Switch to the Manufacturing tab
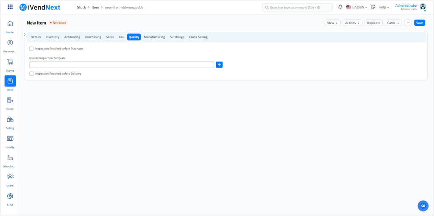This screenshot has height=216, width=434. (x=154, y=37)
